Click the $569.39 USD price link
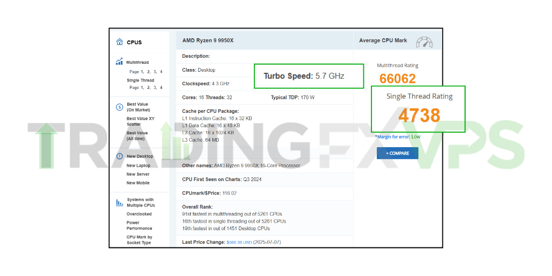Viewport: 552px width, 276px height. point(239,242)
